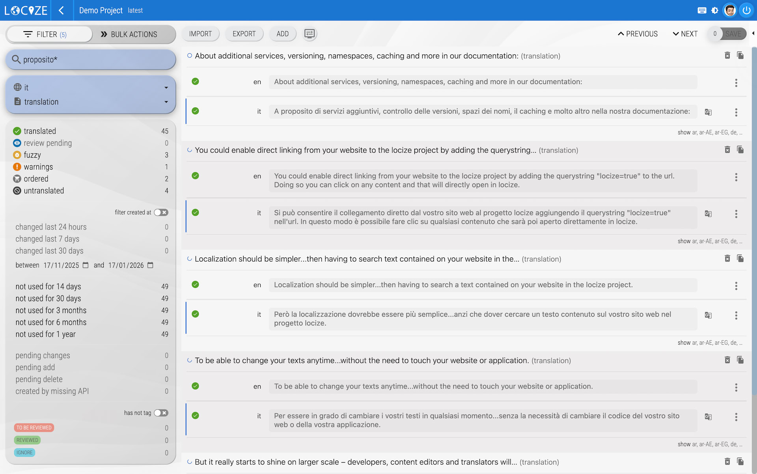
Task: Go to NEXT segment
Action: click(685, 34)
